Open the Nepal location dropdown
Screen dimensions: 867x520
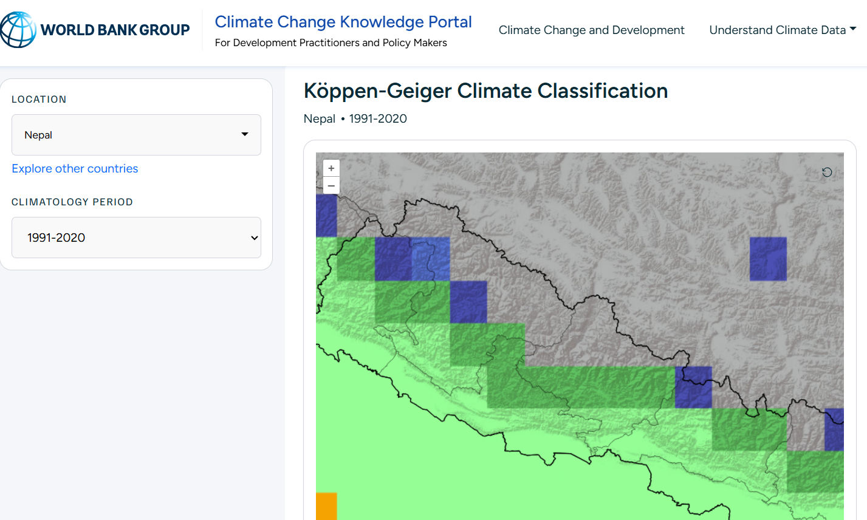tap(136, 135)
